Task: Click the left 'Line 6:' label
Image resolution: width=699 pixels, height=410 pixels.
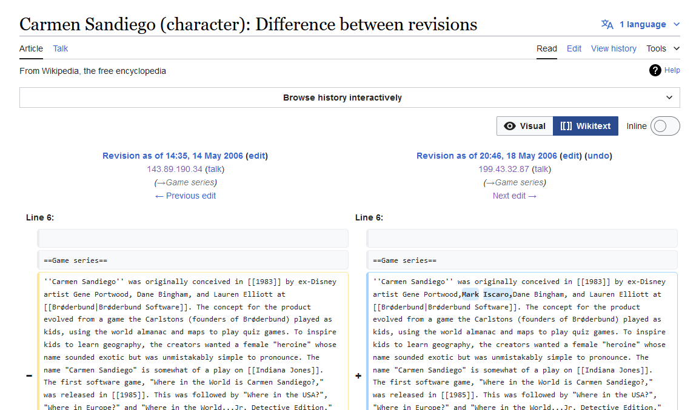Action: 40,217
